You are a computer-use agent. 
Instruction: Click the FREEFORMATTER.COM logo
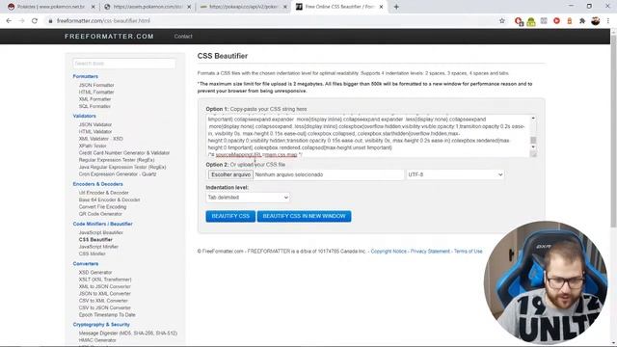coord(109,37)
